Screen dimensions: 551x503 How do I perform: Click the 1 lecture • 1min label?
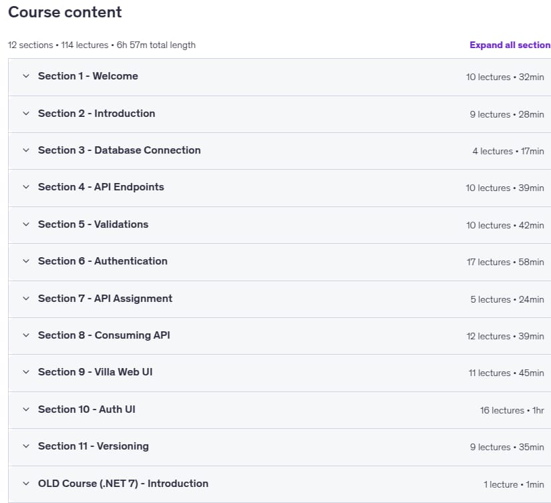pos(514,484)
